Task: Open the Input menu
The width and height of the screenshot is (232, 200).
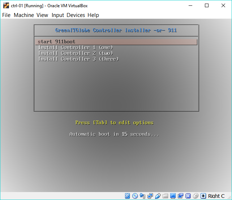Action: coord(57,15)
